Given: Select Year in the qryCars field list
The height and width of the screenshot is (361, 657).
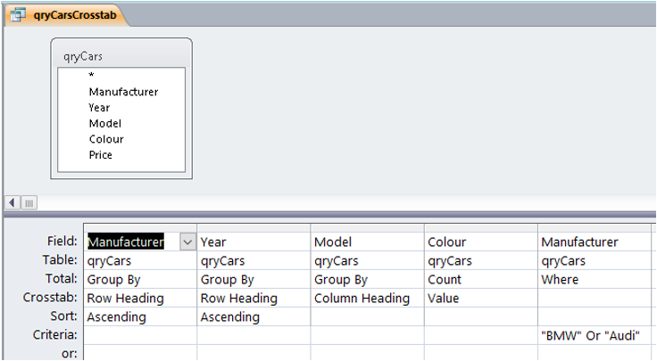Looking at the screenshot, I should [x=99, y=108].
